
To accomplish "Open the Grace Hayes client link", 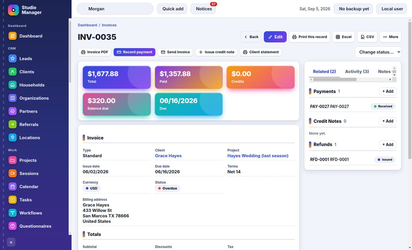I will 168,156.
